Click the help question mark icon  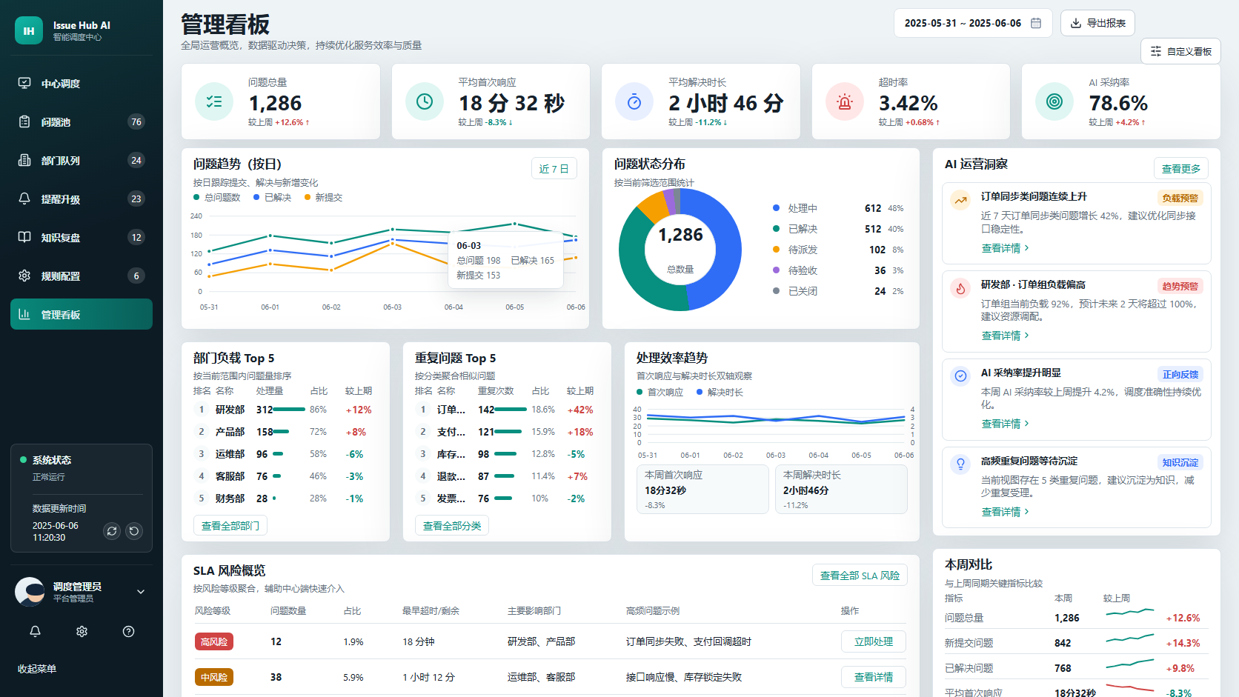[128, 632]
